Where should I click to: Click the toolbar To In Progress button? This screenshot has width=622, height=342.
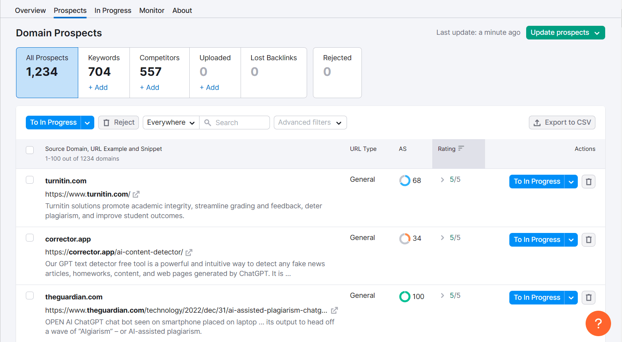(x=53, y=123)
